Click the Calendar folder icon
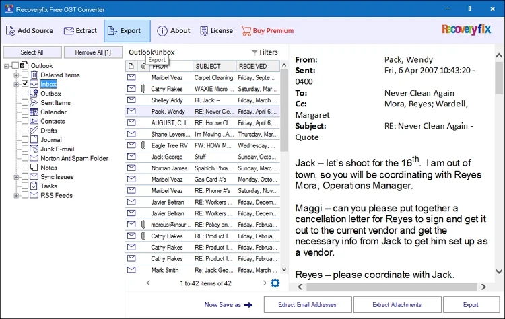Screen dimensions: 505x319 pyautogui.click(x=34, y=112)
